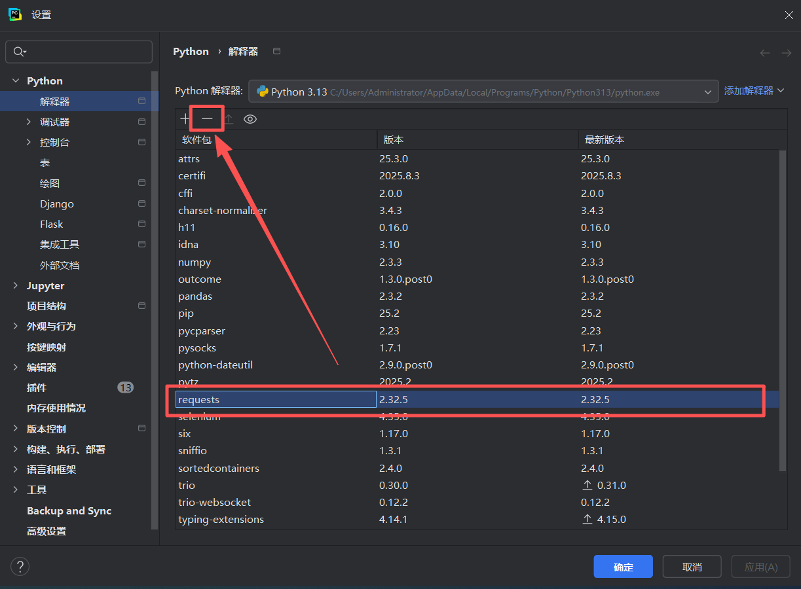Click the disabled 应用(A) button
Image resolution: width=801 pixels, height=589 pixels.
761,567
